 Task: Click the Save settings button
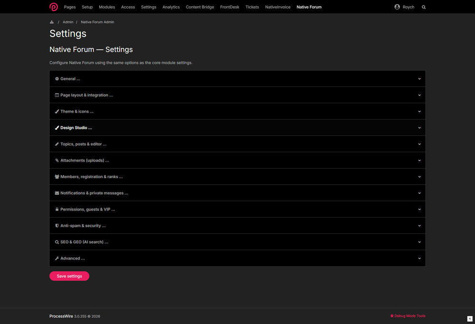[x=69, y=276]
